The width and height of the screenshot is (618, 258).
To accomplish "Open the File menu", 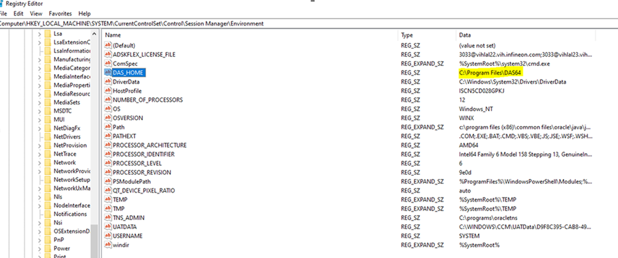I will pyautogui.click(x=3, y=13).
